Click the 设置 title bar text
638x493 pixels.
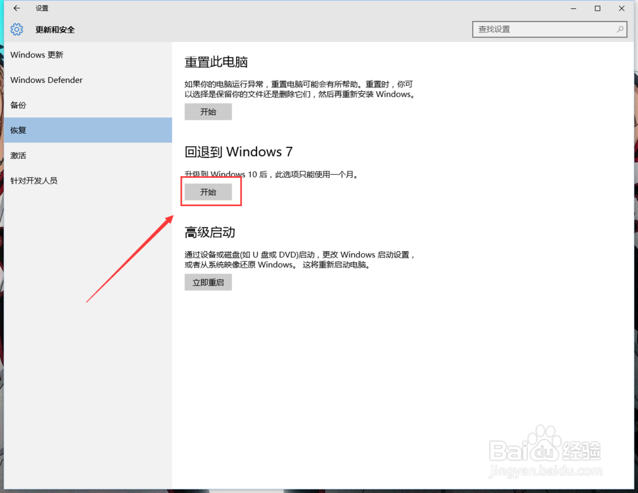41,8
